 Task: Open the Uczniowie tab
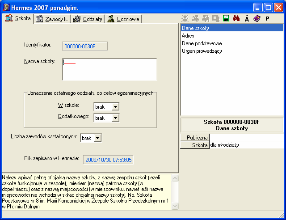click(123, 19)
